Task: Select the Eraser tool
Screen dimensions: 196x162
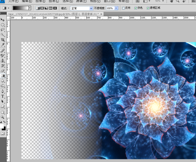Action: pyautogui.click(x=3, y=71)
